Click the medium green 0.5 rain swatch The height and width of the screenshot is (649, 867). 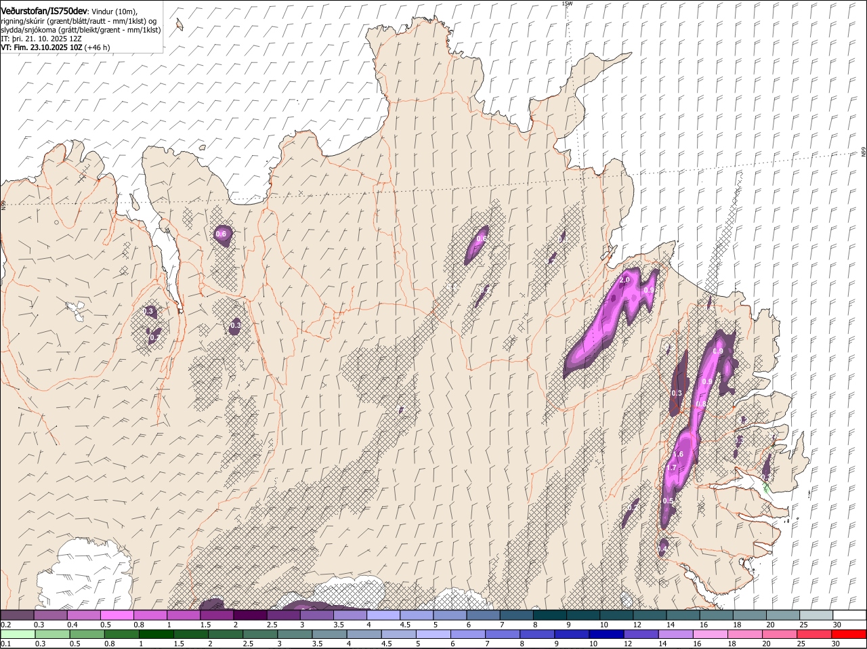[87, 634]
